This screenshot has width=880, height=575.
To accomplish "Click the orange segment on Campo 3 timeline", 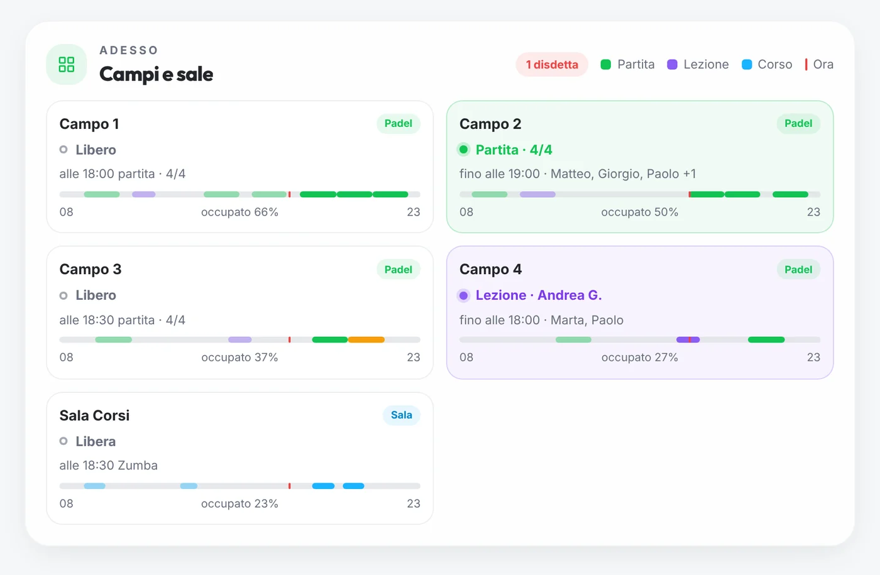I will click(x=366, y=340).
